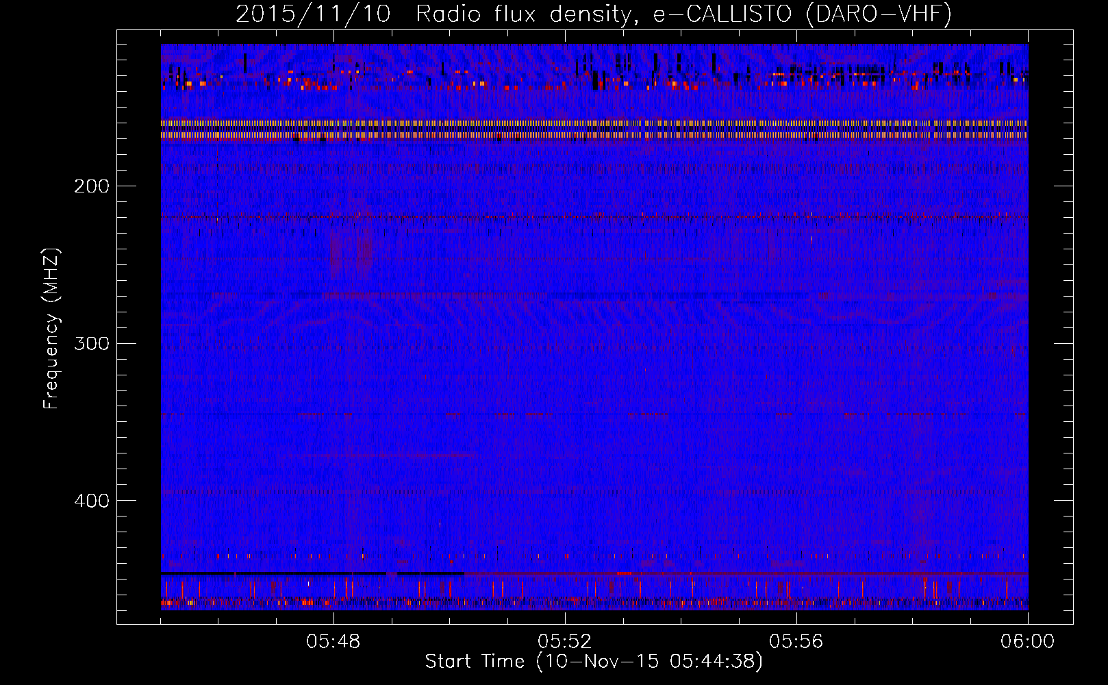The image size is (1108, 685).
Task: Click the plot title "Radio flux density, e-CALLISTO (DARO-VHF)"
Action: (x=683, y=14)
